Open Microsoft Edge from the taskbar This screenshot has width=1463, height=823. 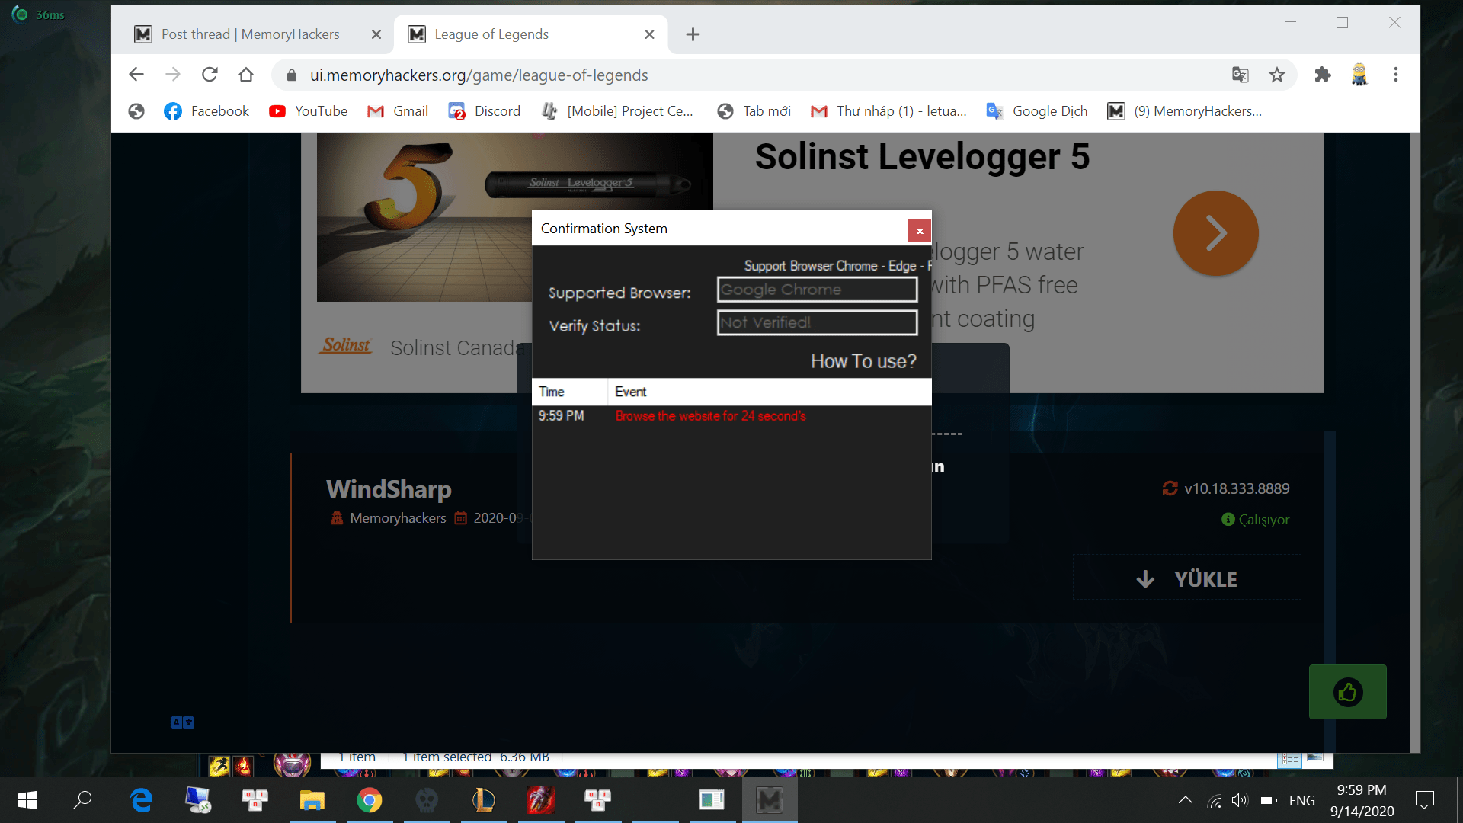click(x=141, y=800)
